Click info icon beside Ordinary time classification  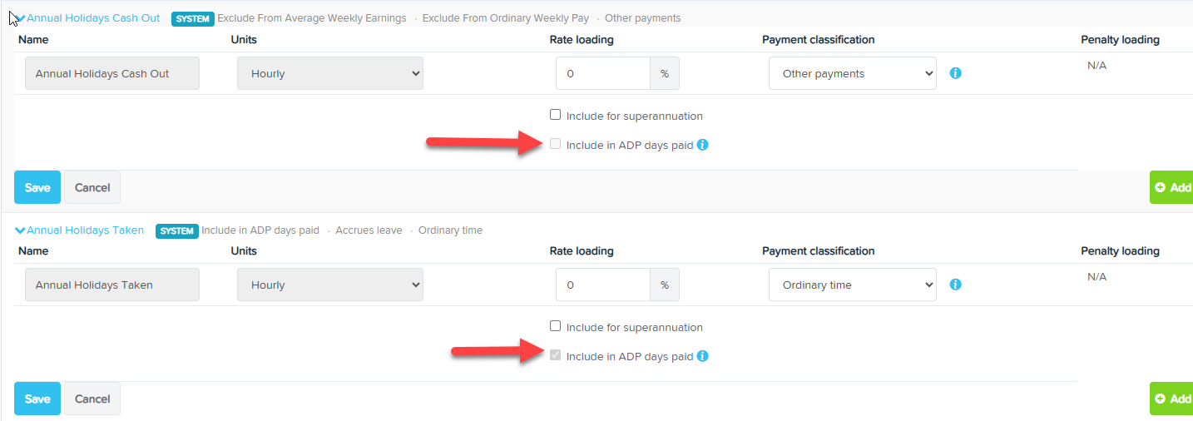pyautogui.click(x=955, y=285)
